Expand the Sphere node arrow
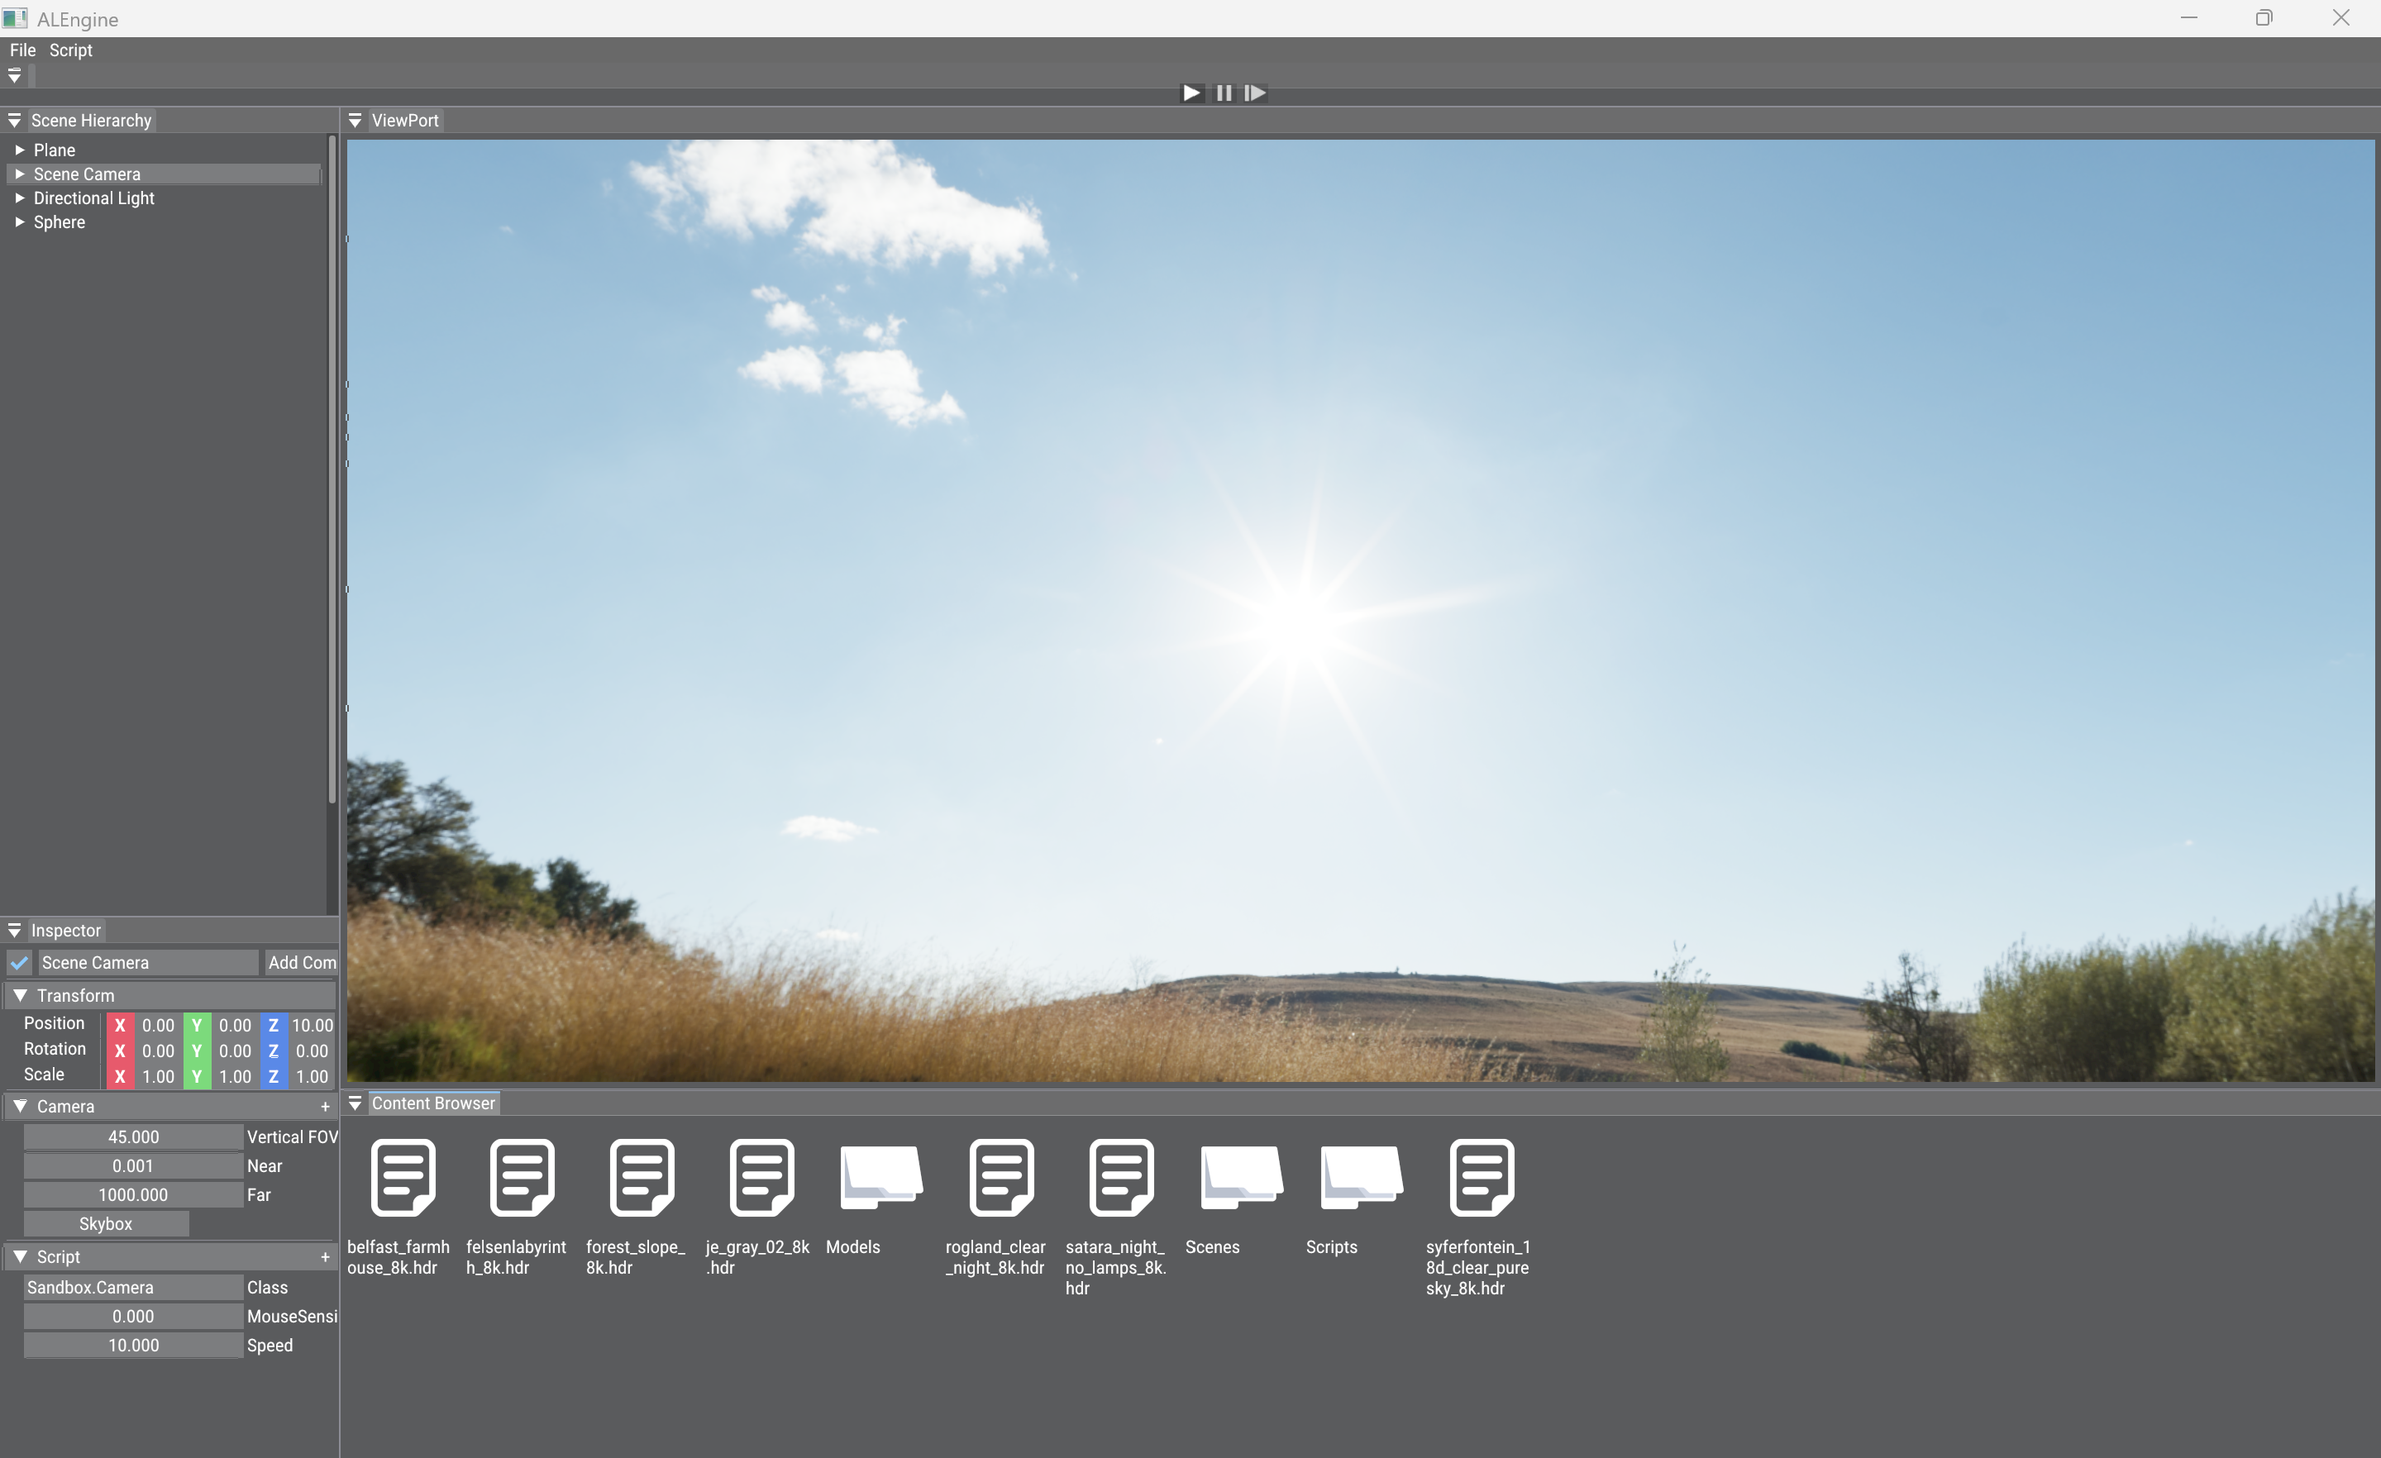The height and width of the screenshot is (1458, 2381). click(x=19, y=222)
